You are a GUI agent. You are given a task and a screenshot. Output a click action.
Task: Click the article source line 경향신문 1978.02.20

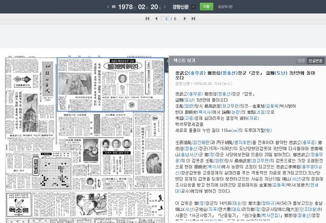click(204, 83)
